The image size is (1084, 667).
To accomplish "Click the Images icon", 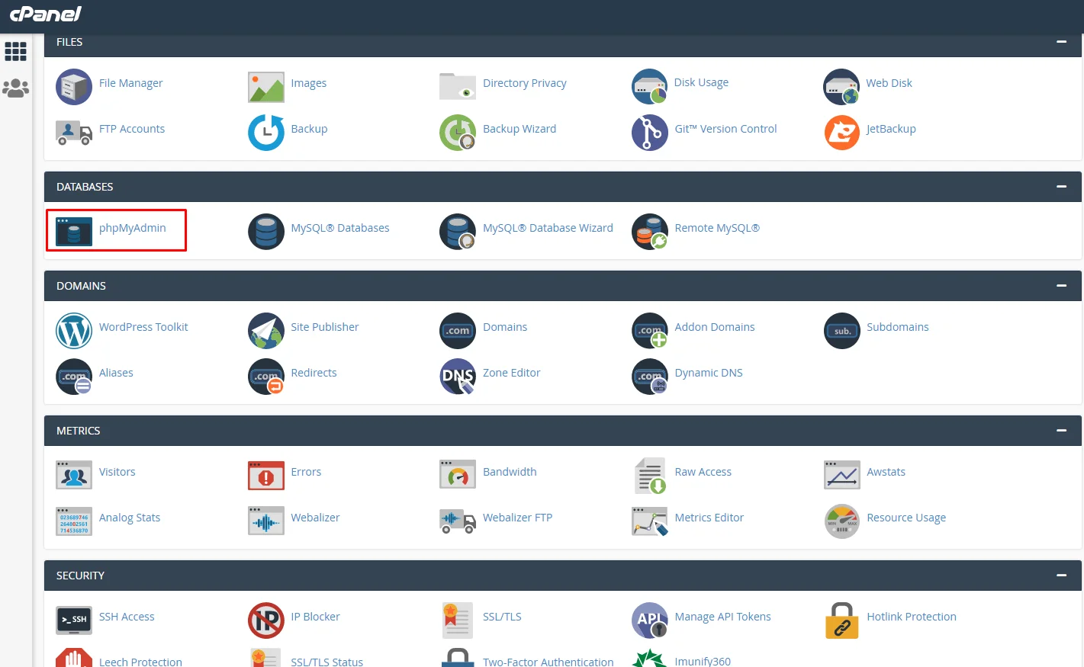I will pyautogui.click(x=266, y=87).
